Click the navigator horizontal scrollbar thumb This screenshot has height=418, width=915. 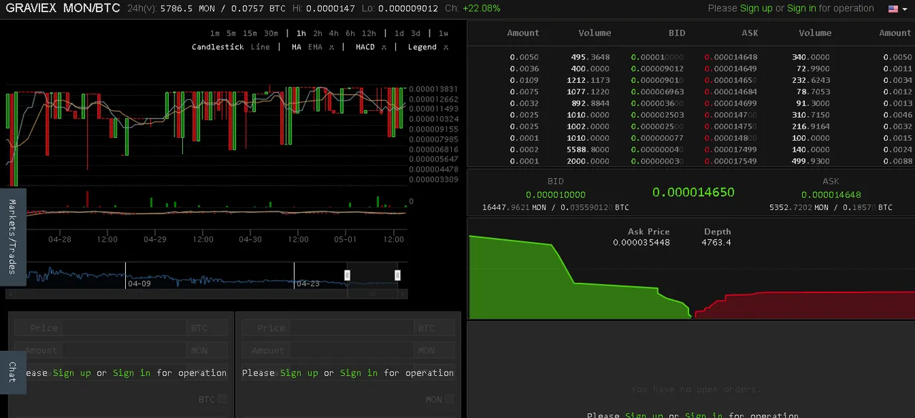click(372, 294)
